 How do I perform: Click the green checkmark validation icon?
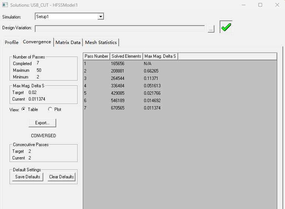tap(226, 27)
